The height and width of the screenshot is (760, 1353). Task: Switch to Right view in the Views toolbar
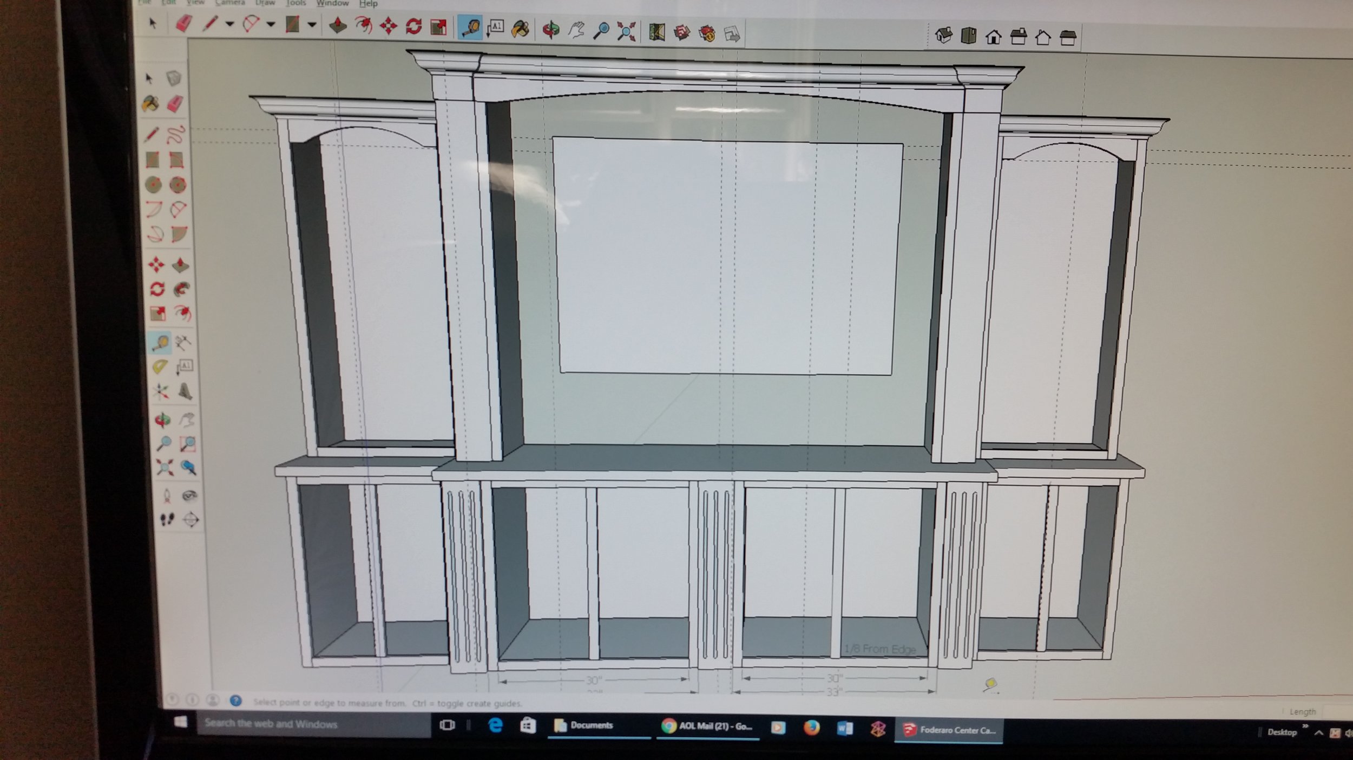tap(1019, 37)
